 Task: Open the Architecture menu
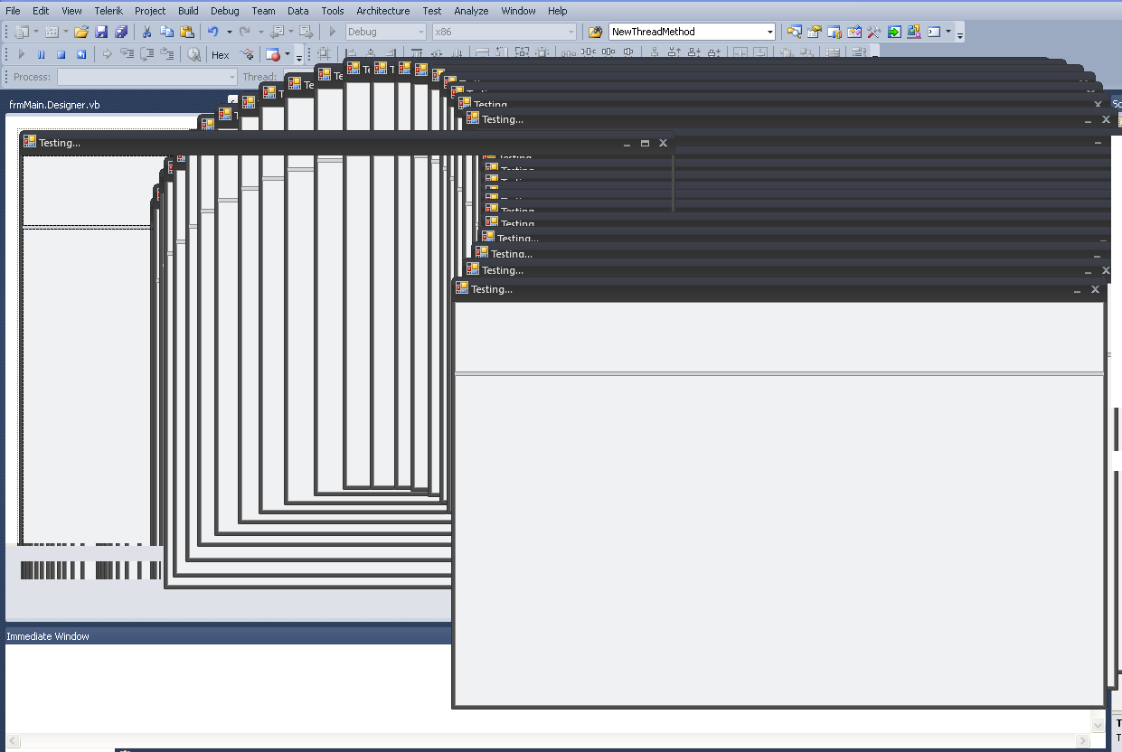382,11
